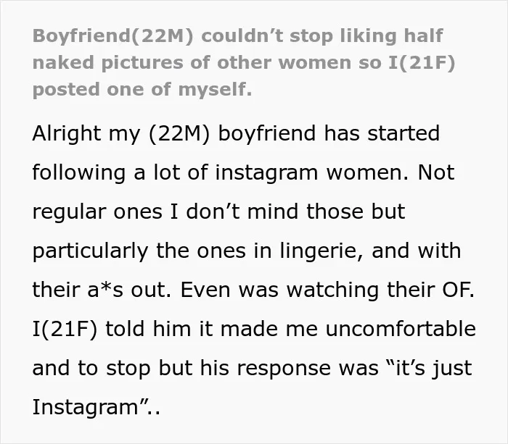Click the final word 'Instagram' in the body
The image size is (508, 444).
[x=86, y=407]
